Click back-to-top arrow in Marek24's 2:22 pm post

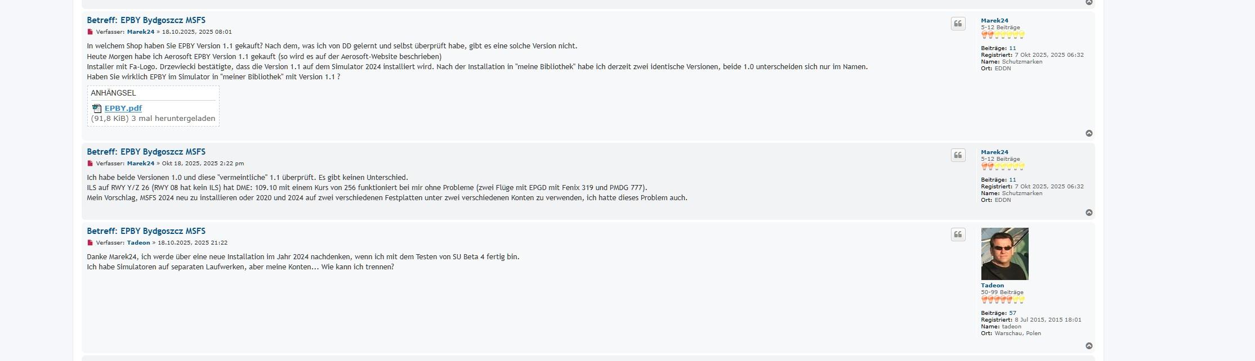coord(1089,213)
